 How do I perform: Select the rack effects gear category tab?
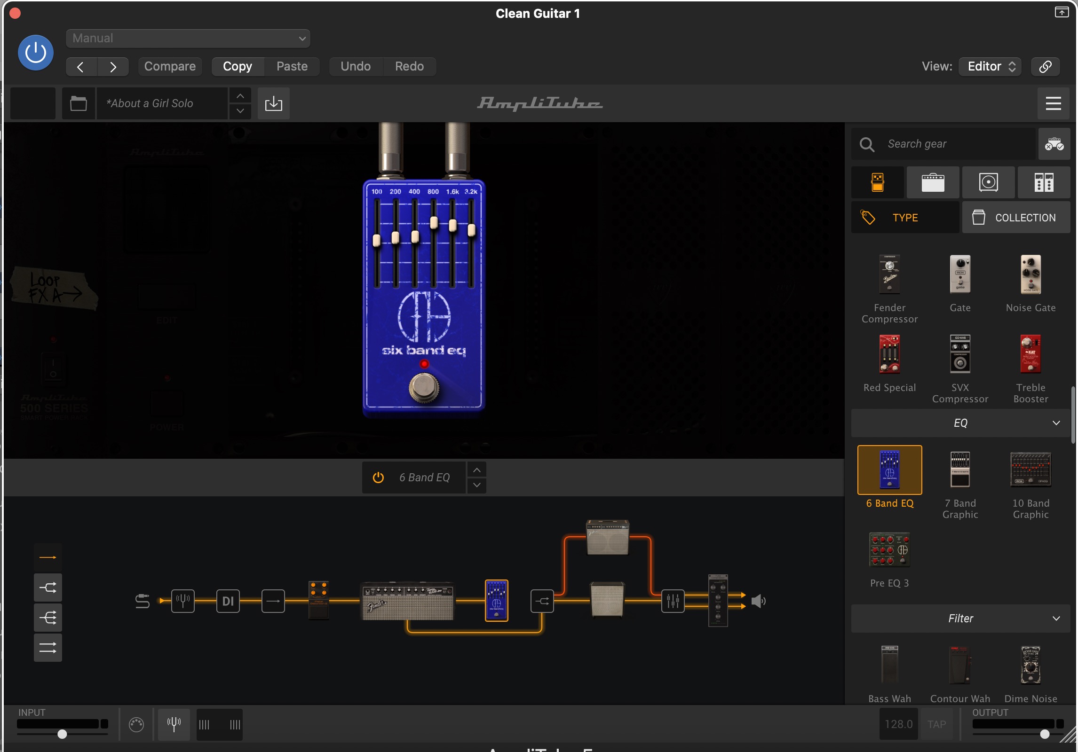coord(1044,182)
